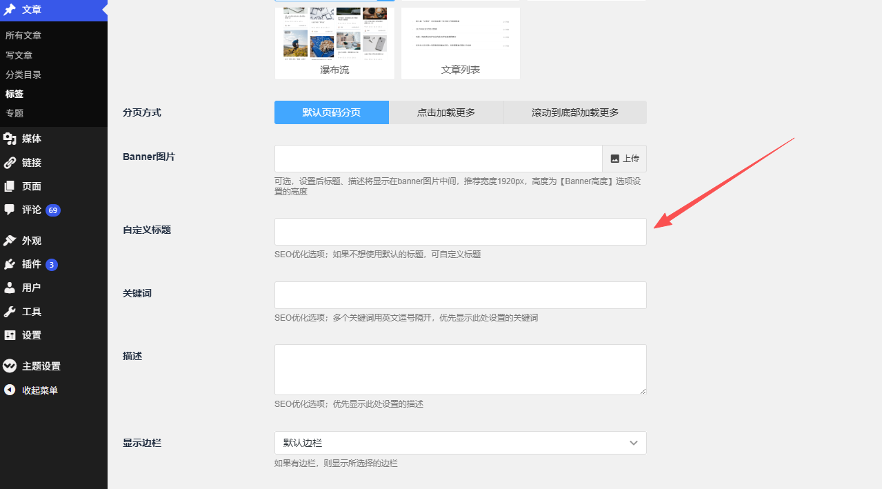Click the 插件 plug icon
This screenshot has height=489, width=882.
point(10,264)
